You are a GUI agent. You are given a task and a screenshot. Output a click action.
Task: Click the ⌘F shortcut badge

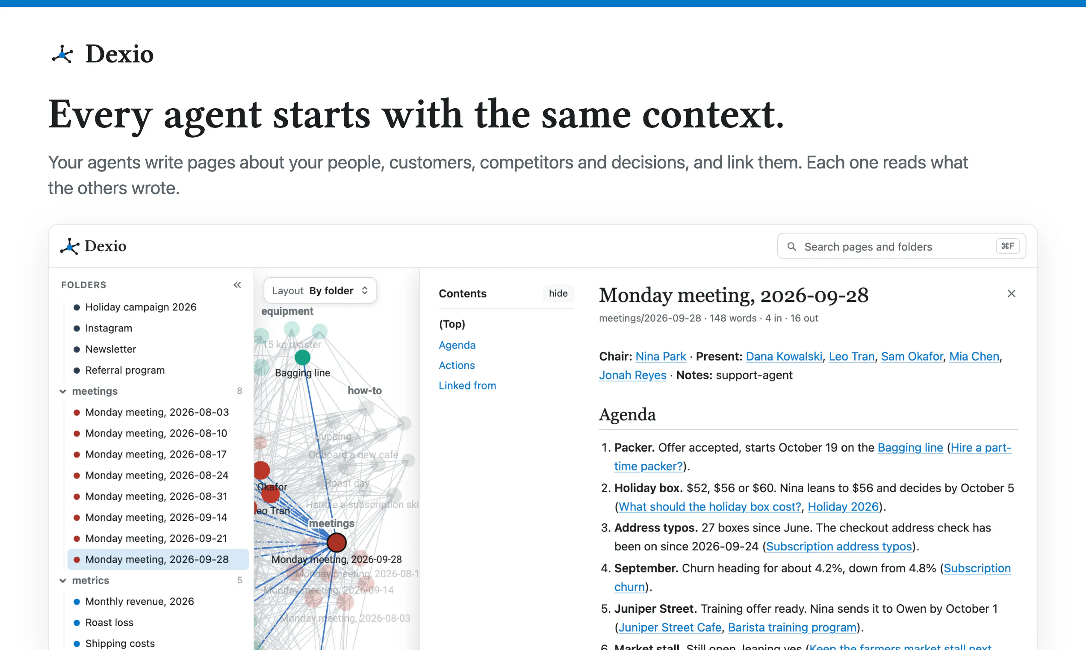pyautogui.click(x=1008, y=246)
